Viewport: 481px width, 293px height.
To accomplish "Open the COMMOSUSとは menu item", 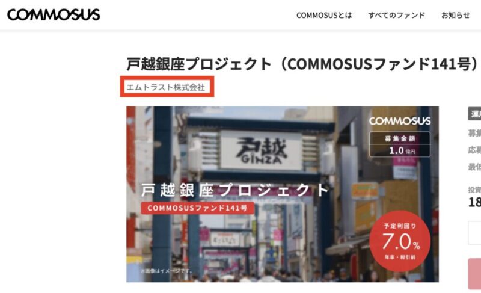I will [x=324, y=15].
